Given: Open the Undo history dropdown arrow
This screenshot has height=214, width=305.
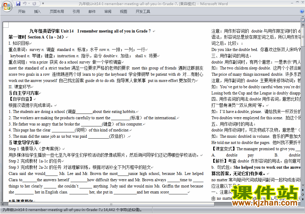Looking at the screenshot, I should click(29, 4).
